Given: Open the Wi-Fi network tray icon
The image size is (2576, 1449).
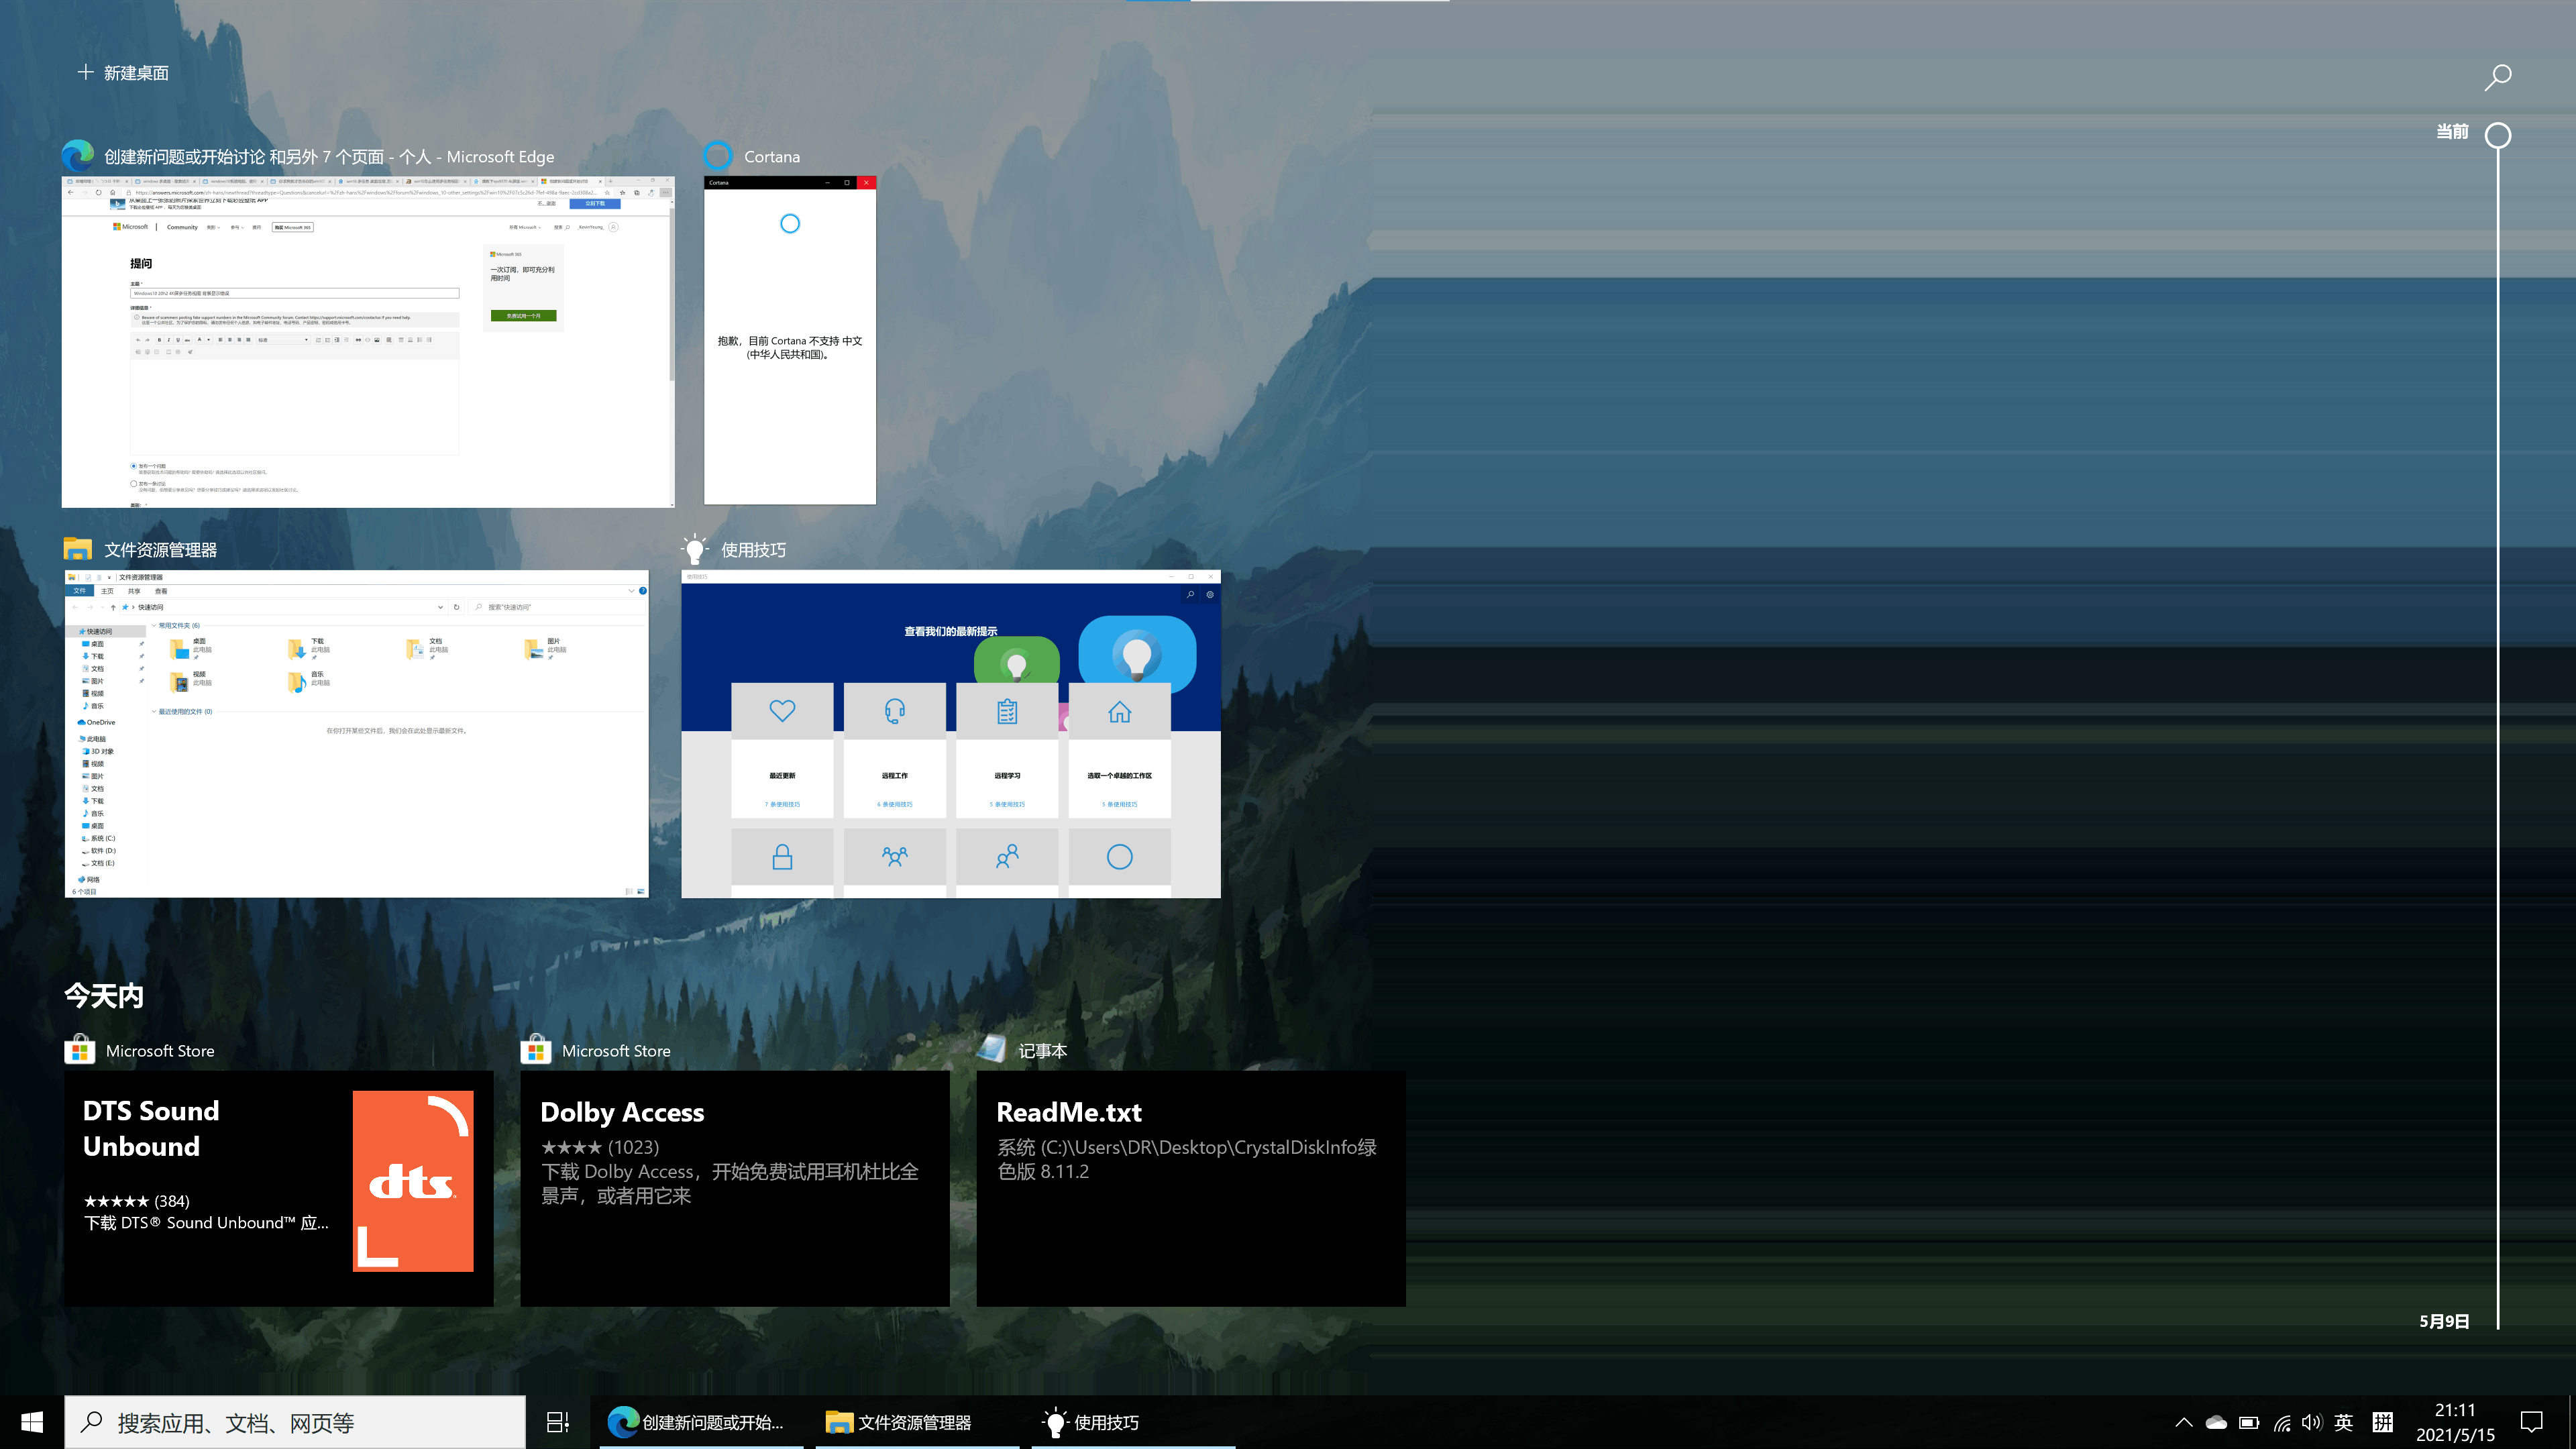Looking at the screenshot, I should (2281, 1422).
